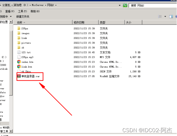This screenshot has height=136, width=177.
Task: Open the 查看(V) menu
Action: pyautogui.click(x=10, y=11)
